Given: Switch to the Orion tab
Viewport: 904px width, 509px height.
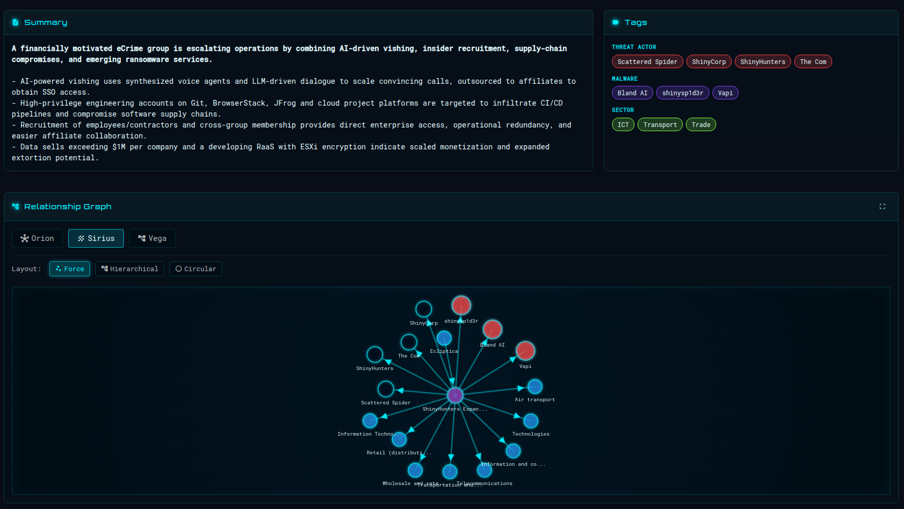Looking at the screenshot, I should (37, 238).
